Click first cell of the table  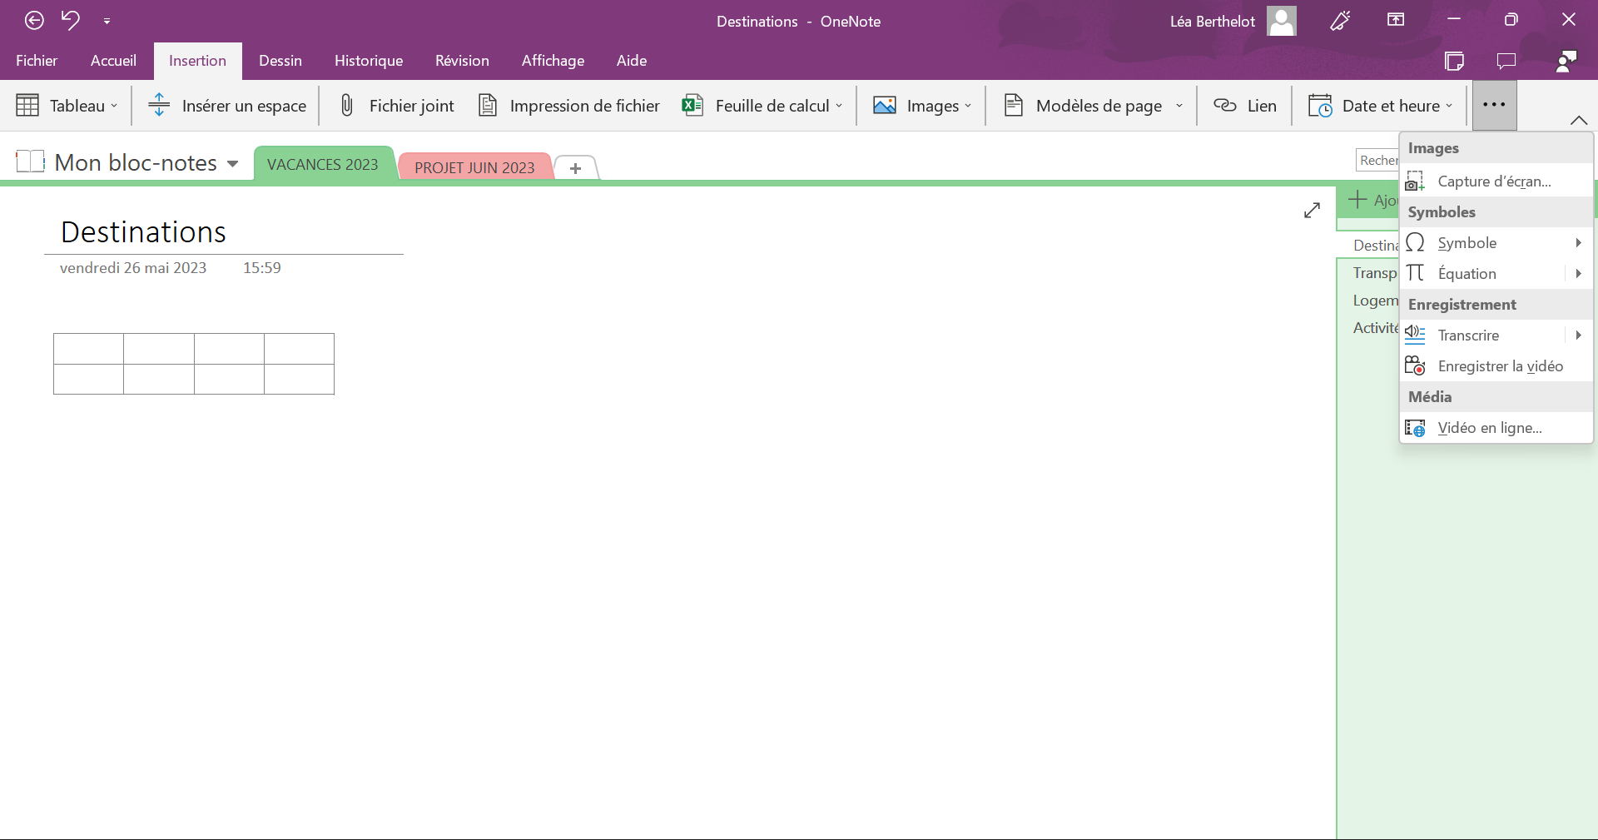[x=89, y=349]
